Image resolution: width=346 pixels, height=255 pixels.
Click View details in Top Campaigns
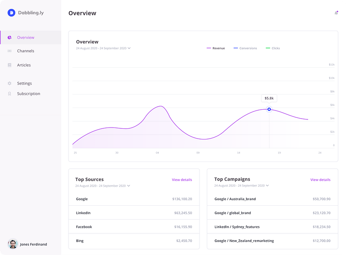320,180
